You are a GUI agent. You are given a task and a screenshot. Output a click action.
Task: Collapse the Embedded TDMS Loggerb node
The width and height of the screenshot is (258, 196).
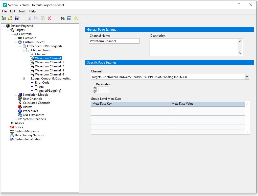click(20, 46)
